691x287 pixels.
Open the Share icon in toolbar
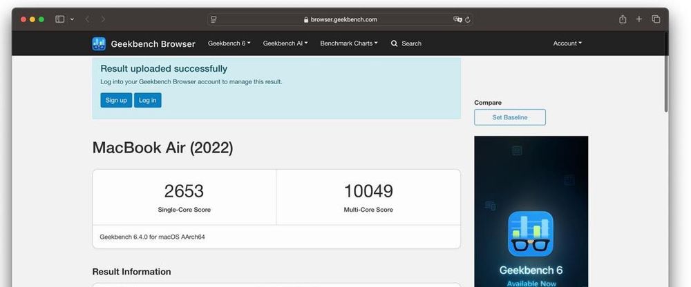[x=623, y=19]
